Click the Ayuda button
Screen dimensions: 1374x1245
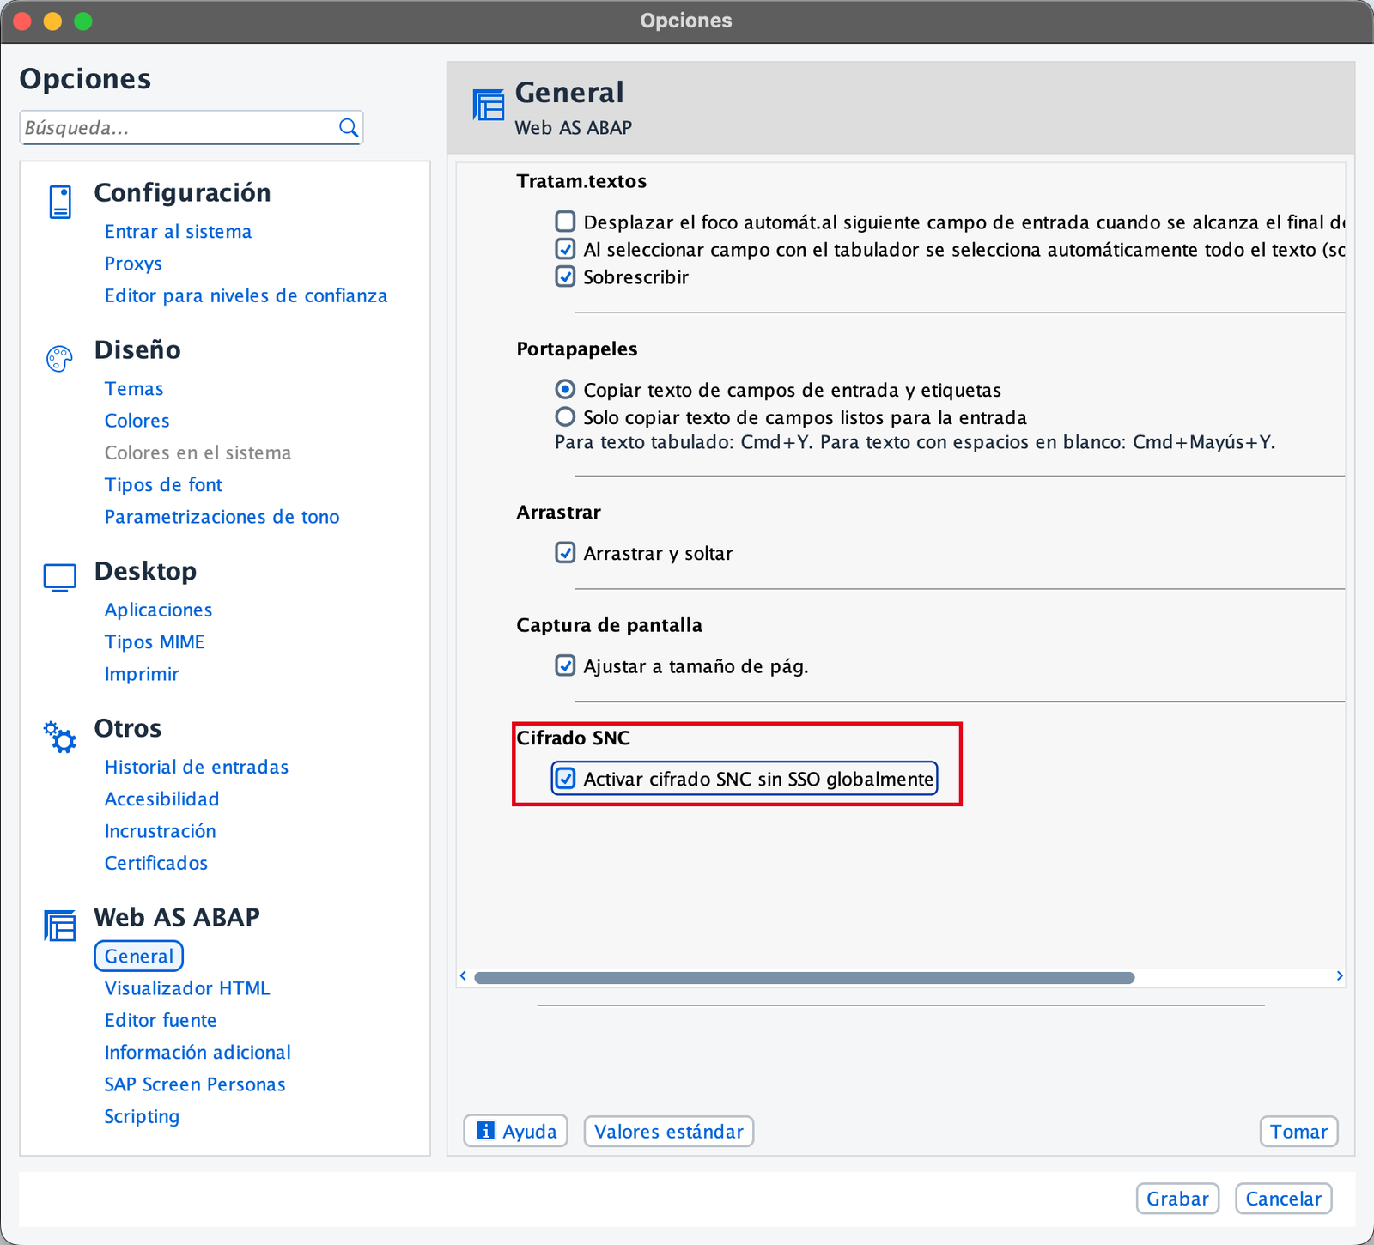[516, 1132]
